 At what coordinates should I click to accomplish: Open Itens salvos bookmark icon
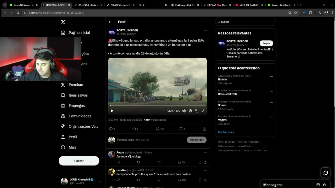(63, 95)
